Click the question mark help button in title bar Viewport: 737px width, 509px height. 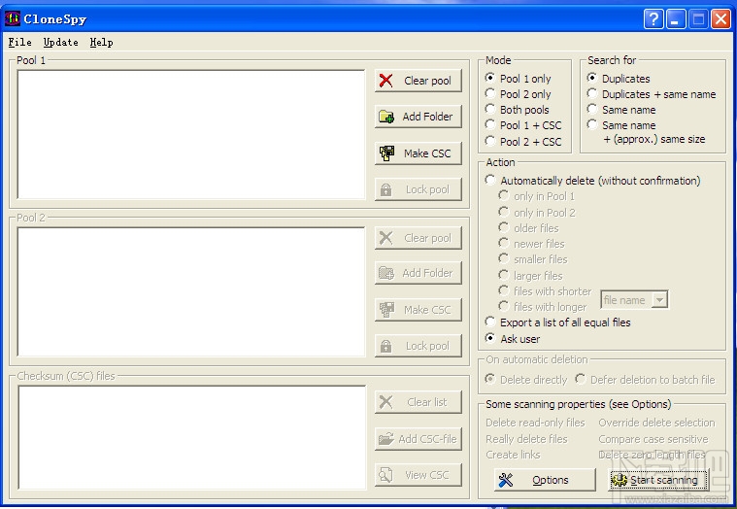coord(653,19)
